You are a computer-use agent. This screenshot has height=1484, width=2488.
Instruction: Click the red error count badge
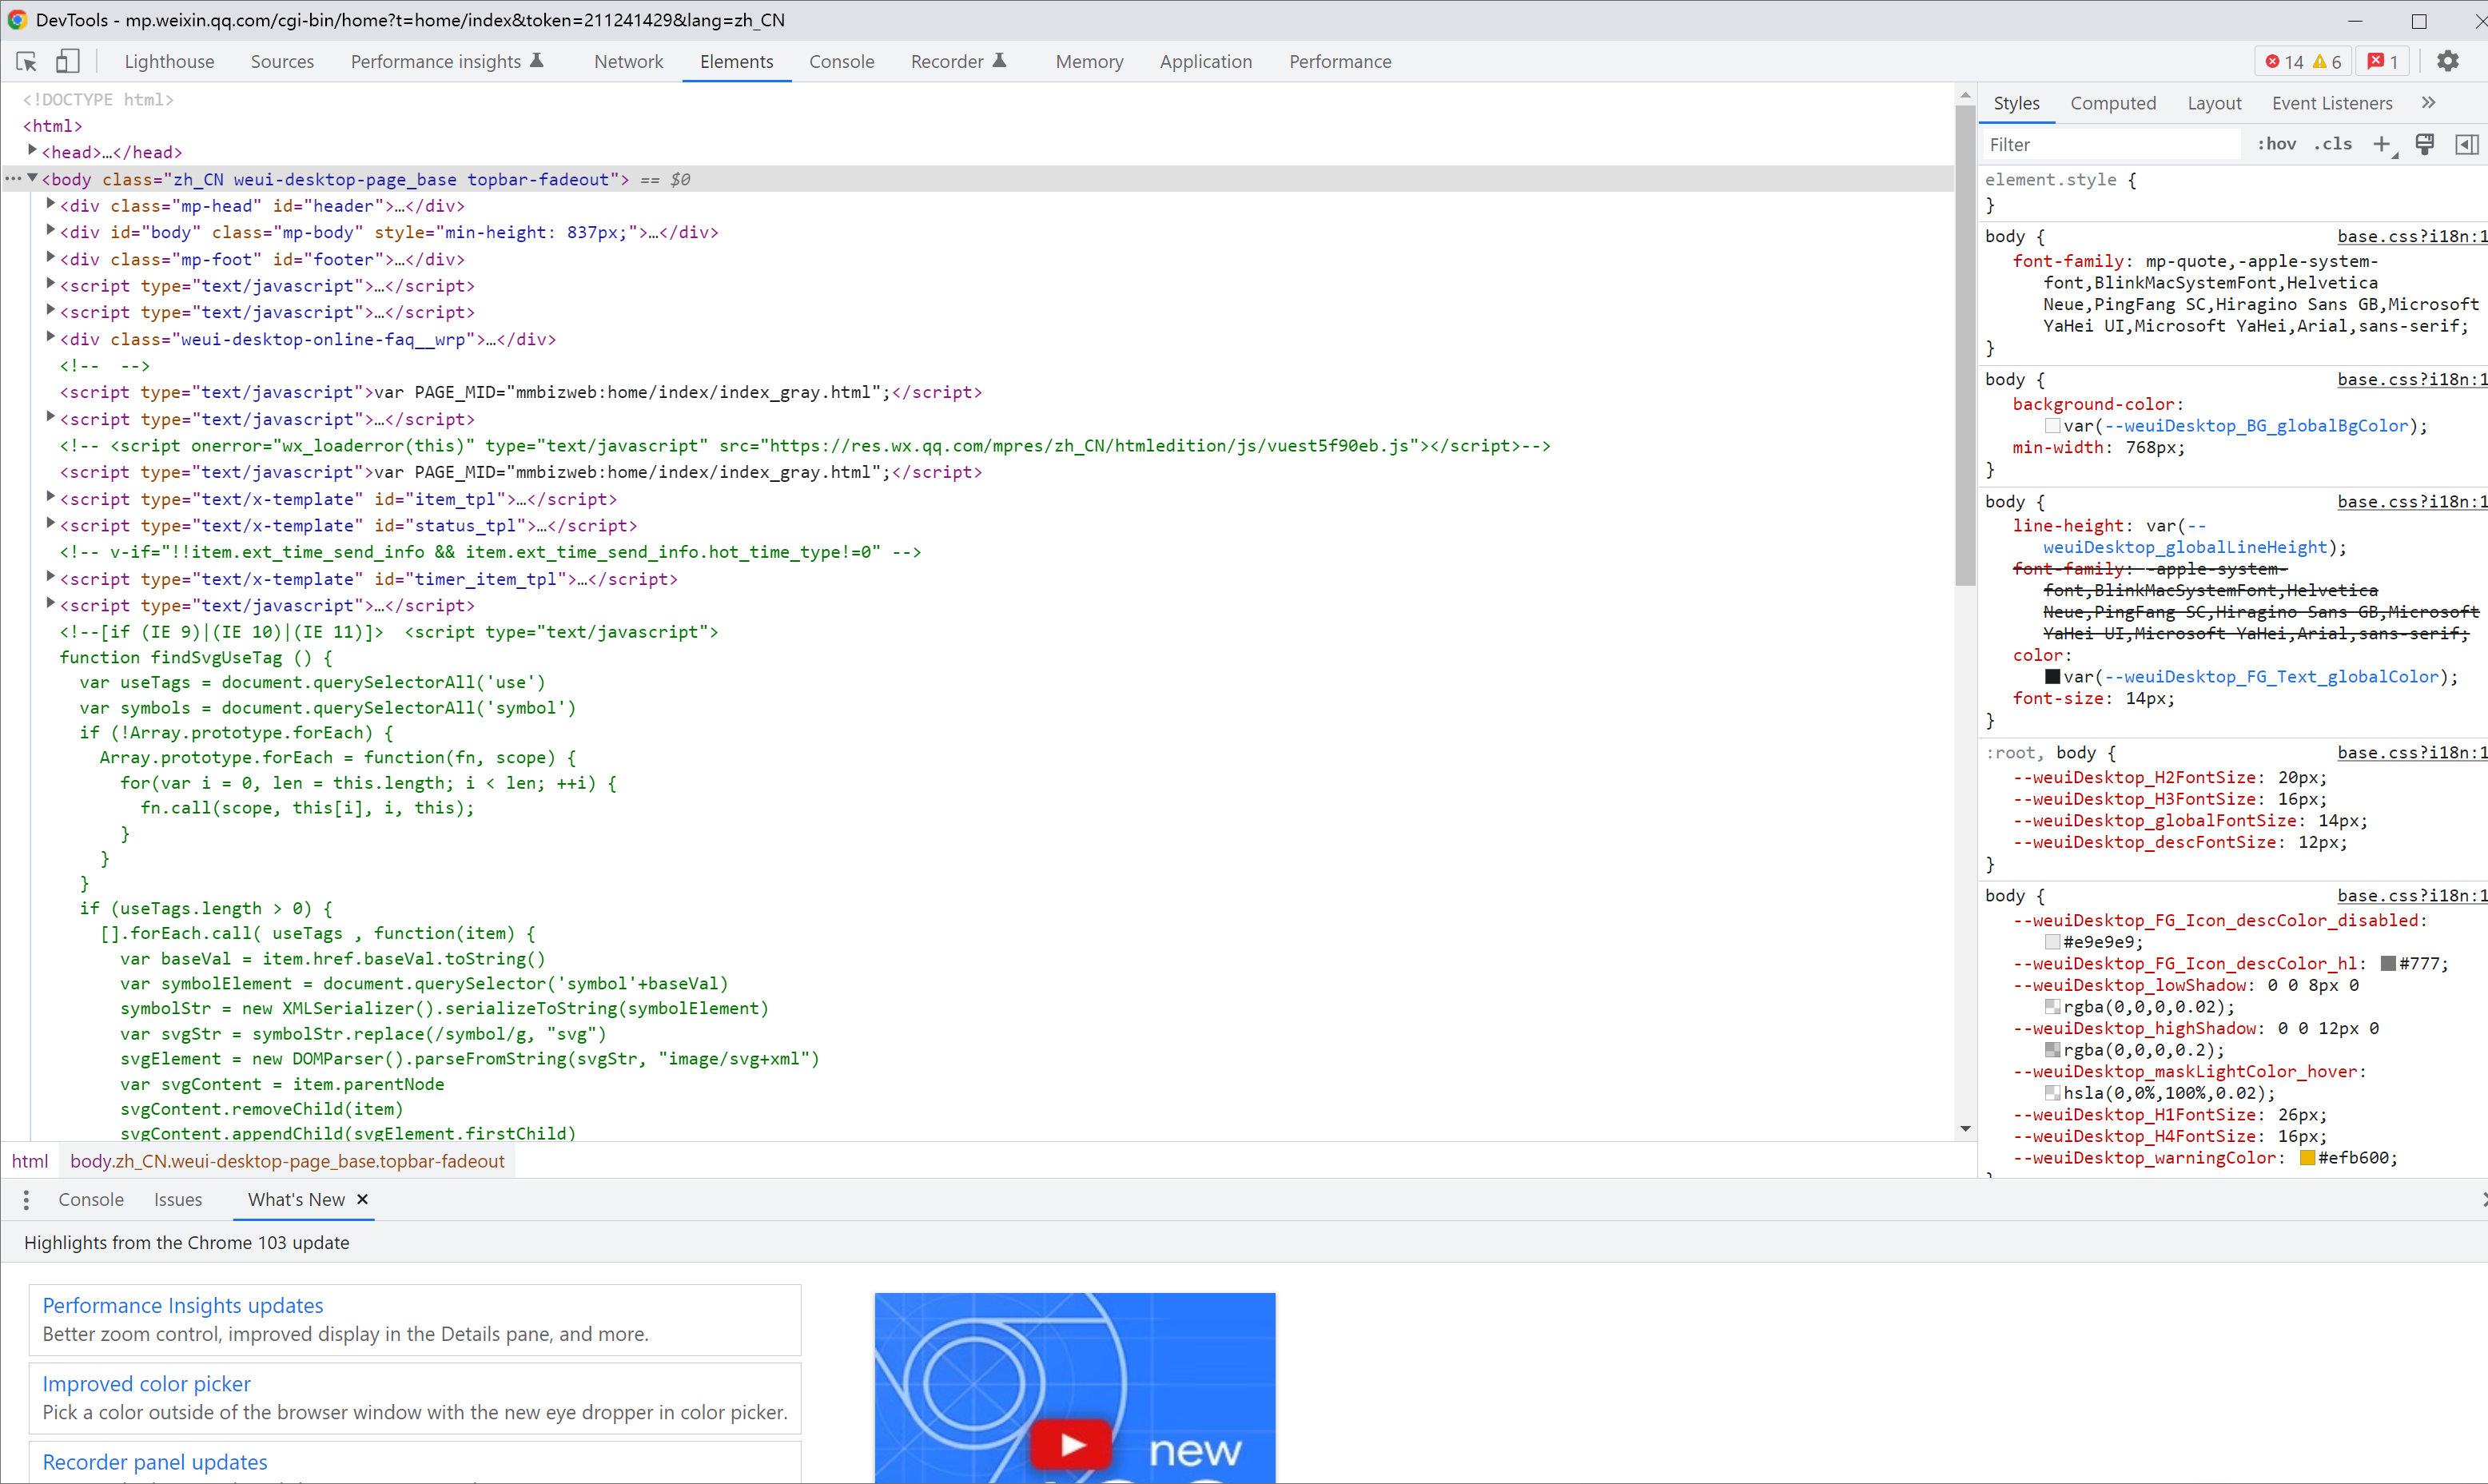(x=2285, y=62)
